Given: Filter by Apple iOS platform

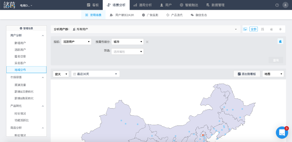Looking at the screenshot, I should click(271, 29).
